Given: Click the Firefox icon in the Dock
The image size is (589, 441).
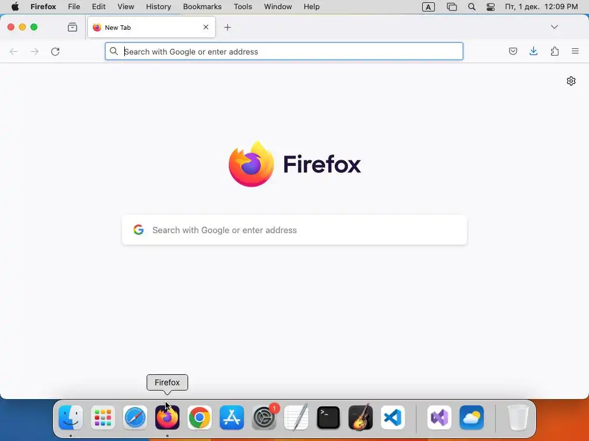Looking at the screenshot, I should click(167, 417).
